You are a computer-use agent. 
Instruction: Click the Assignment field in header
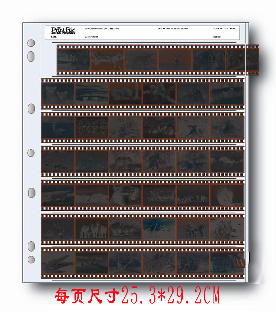[x=92, y=36]
